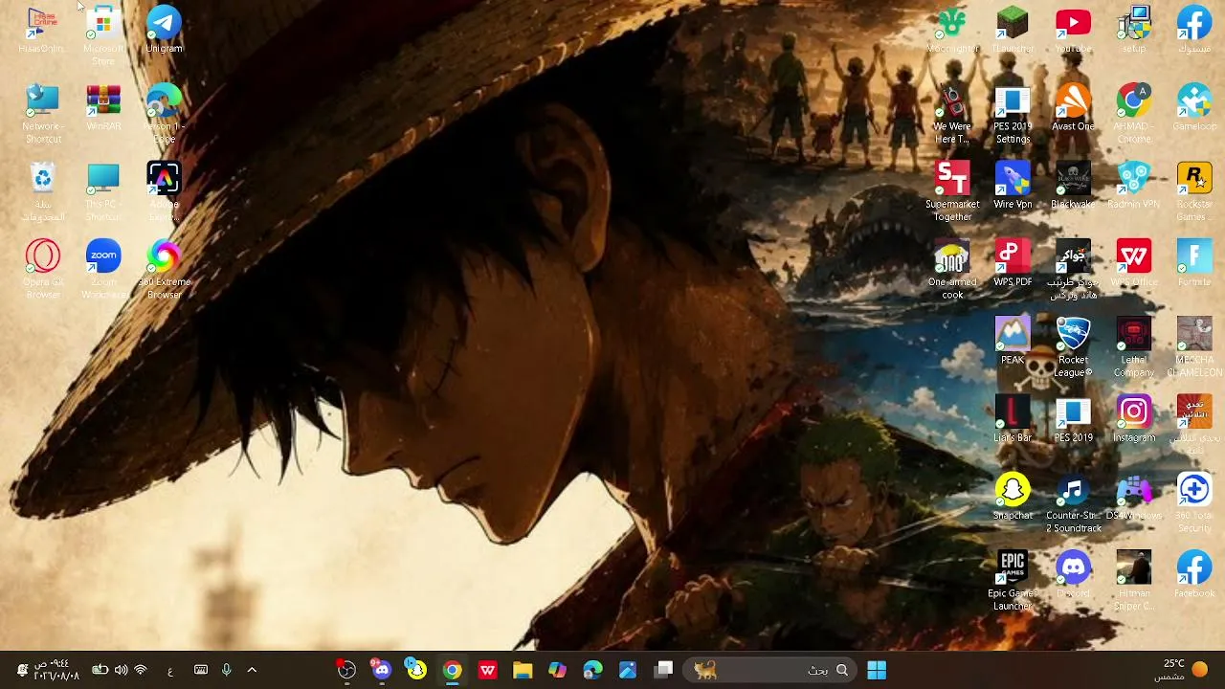Open the notification bell in the taskbar
This screenshot has height=689, width=1225.
[x=21, y=670]
